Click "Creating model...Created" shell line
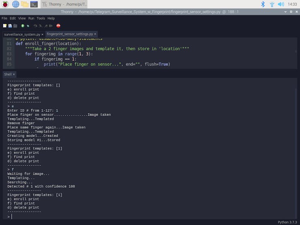 click(33, 136)
